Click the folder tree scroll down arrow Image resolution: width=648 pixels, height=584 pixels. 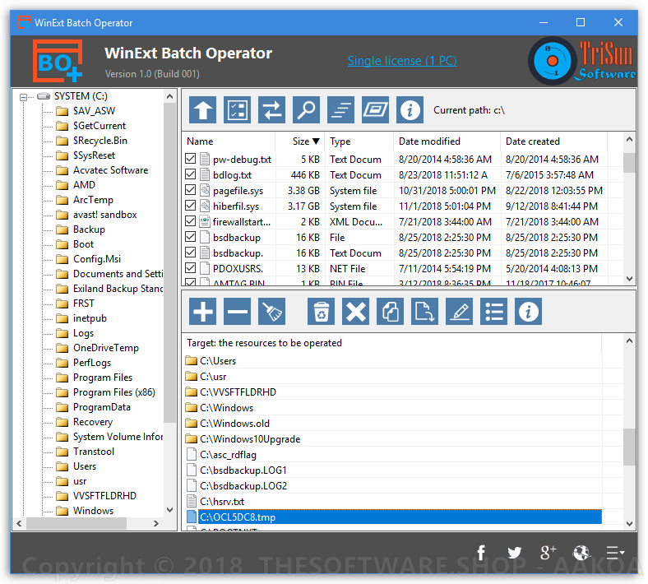coord(170,510)
